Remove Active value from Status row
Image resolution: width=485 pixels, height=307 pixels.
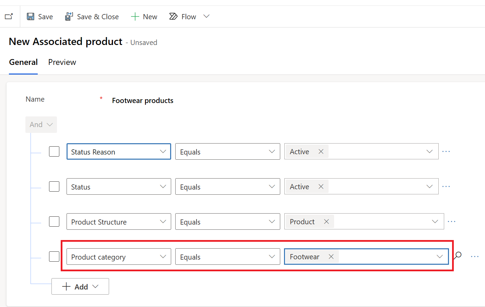(321, 186)
